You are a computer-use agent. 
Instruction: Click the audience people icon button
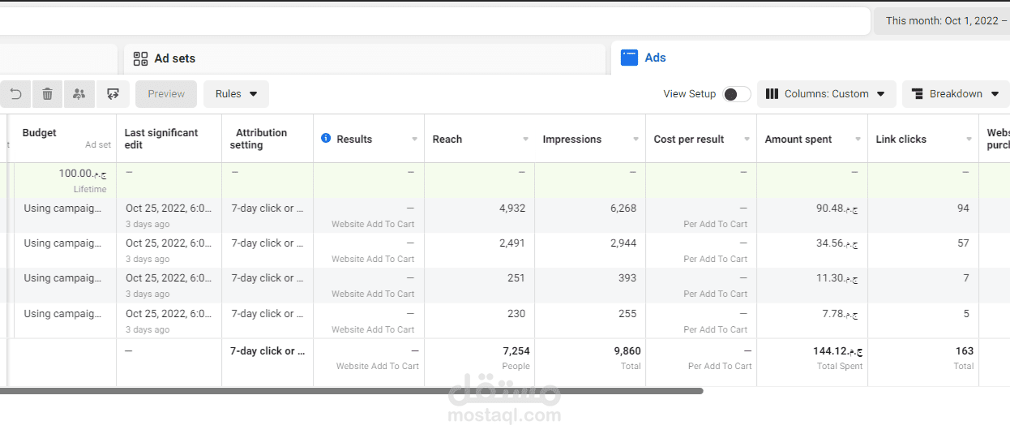[x=79, y=94]
